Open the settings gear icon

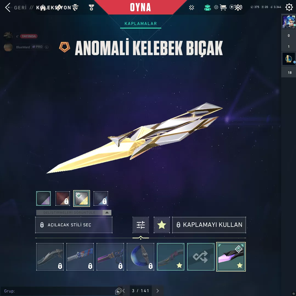tap(289, 7)
